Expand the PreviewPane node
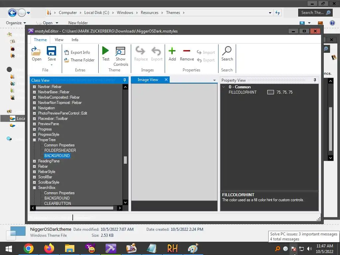 34,124
